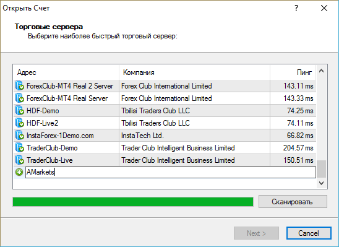Image resolution: width=339 pixels, height=247 pixels.
Task: Click the help question mark button
Action: (296, 8)
